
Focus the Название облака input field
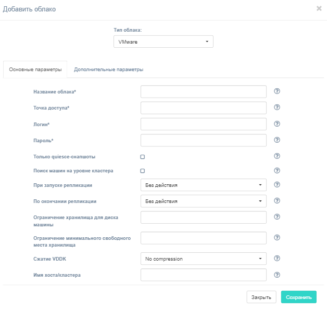click(x=203, y=91)
